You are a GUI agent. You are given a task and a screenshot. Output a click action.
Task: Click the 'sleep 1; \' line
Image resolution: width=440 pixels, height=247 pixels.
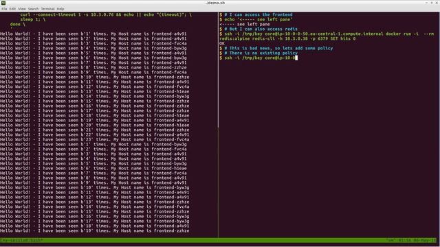click(x=33, y=20)
